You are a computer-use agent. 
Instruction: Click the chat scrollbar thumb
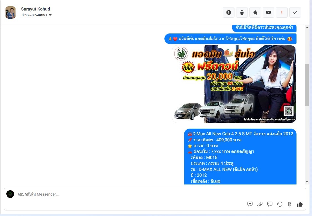tap(307, 85)
